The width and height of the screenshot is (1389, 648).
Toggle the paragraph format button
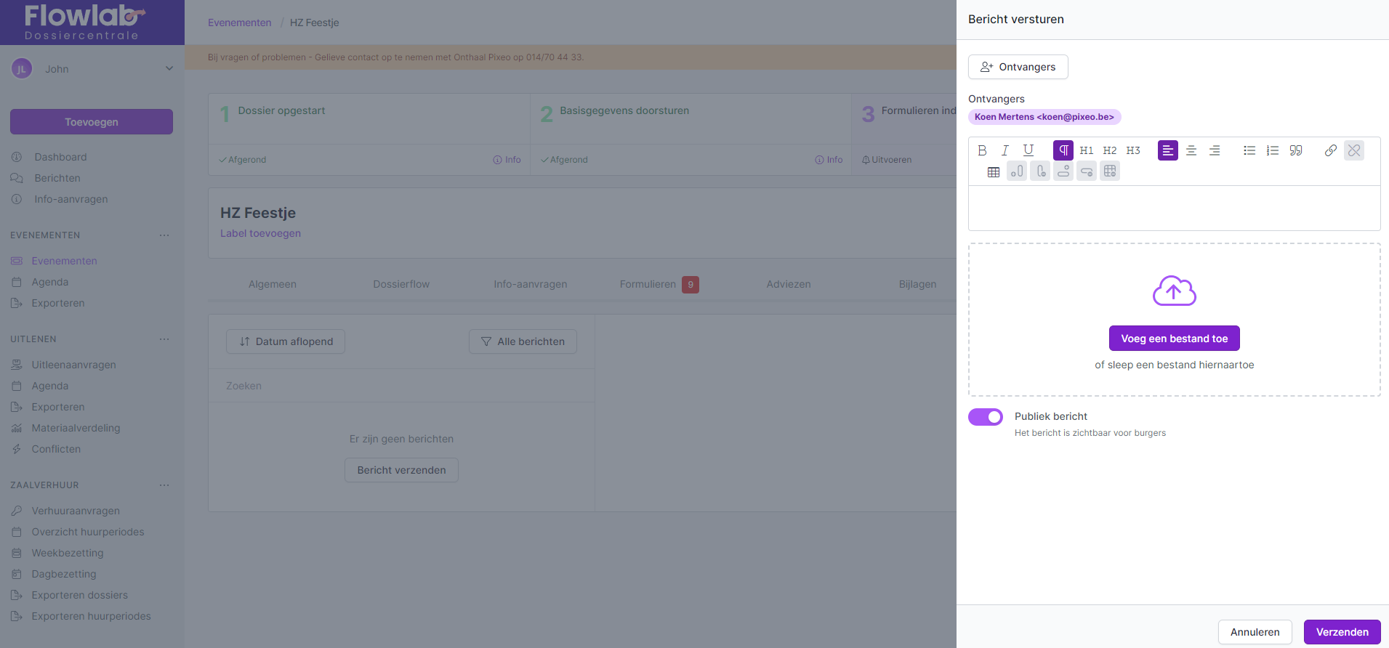(x=1063, y=150)
